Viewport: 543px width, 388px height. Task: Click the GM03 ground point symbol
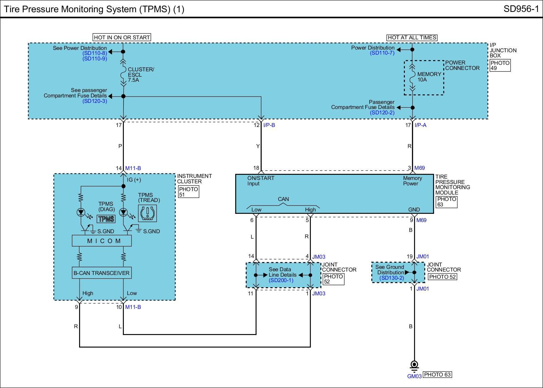pos(414,365)
